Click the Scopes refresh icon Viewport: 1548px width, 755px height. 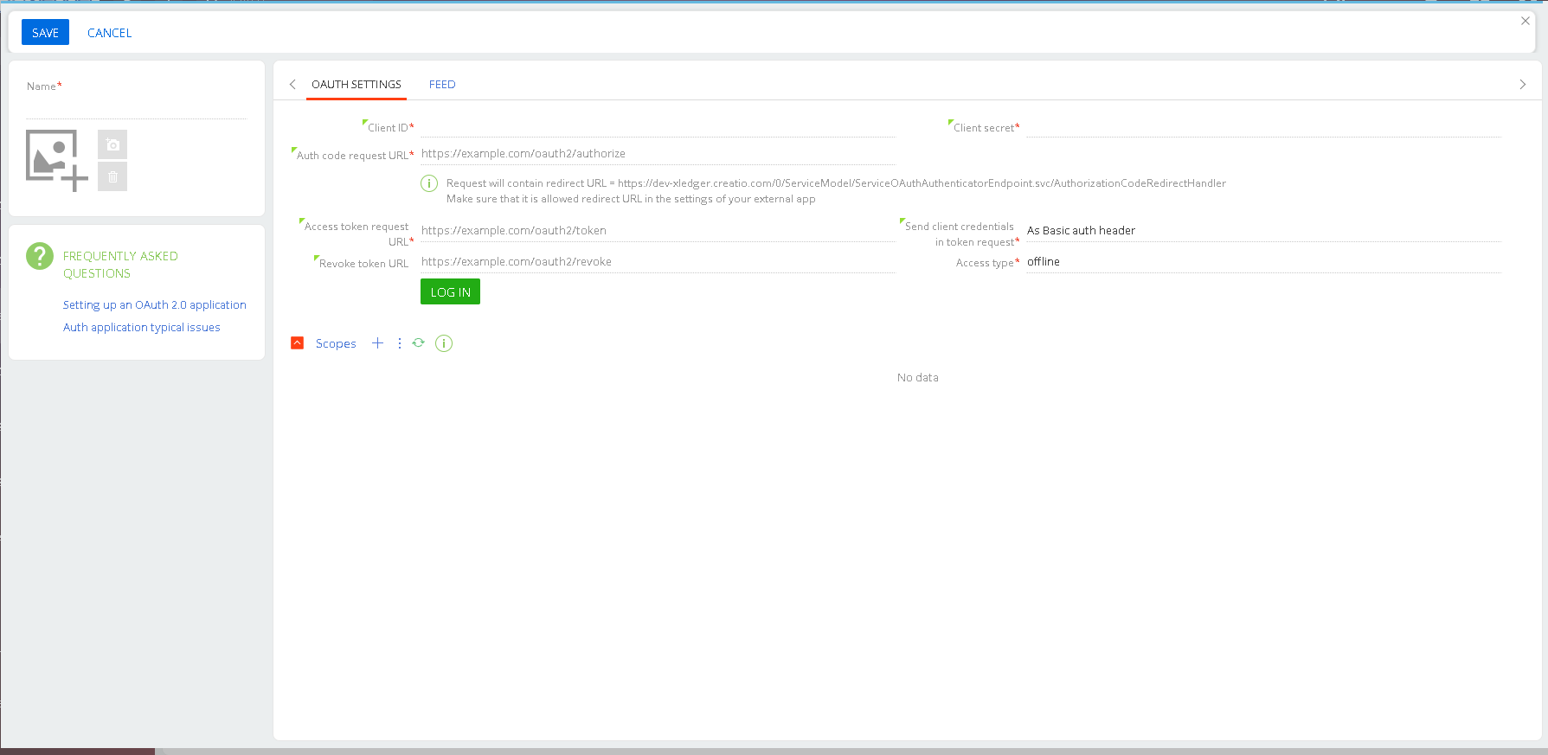(419, 343)
